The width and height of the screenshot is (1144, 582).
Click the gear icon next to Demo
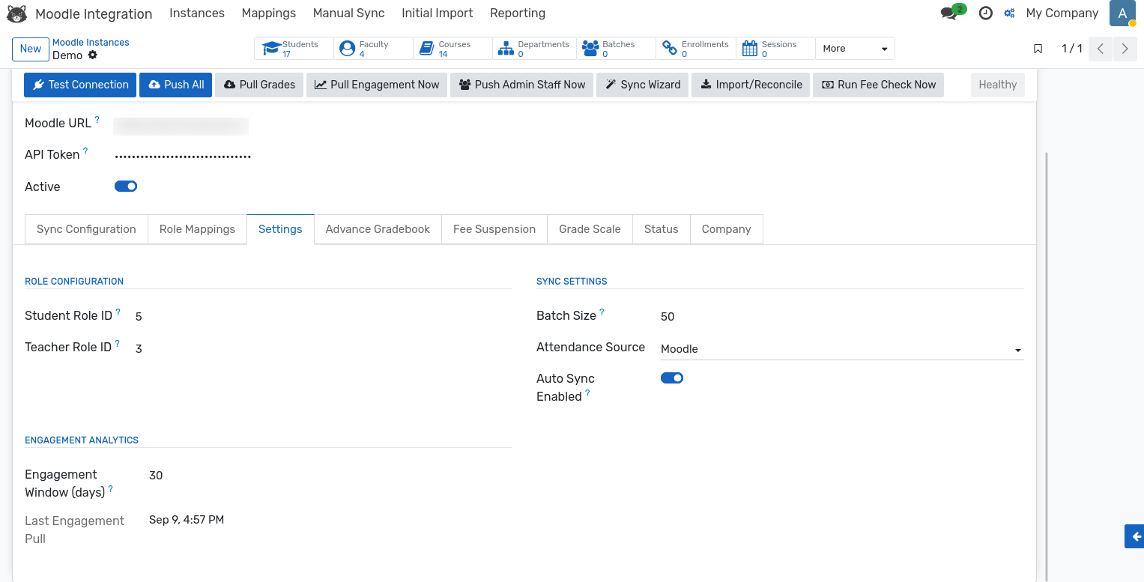coord(93,55)
